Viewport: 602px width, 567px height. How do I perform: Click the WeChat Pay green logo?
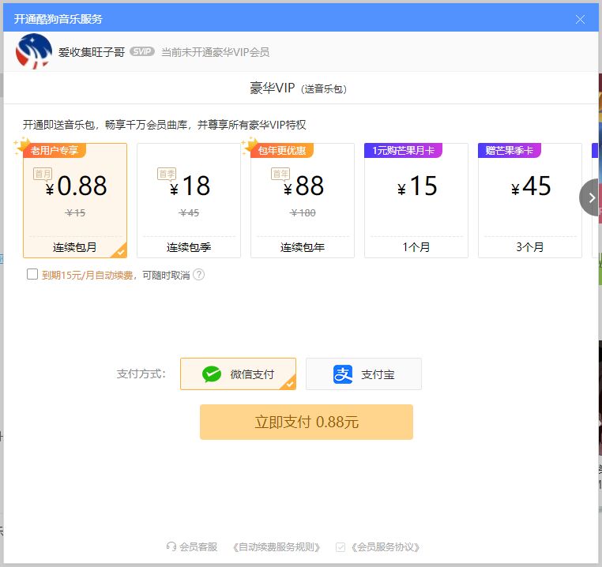click(x=212, y=374)
